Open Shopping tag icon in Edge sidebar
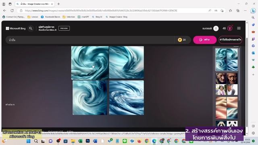 pos(253,25)
